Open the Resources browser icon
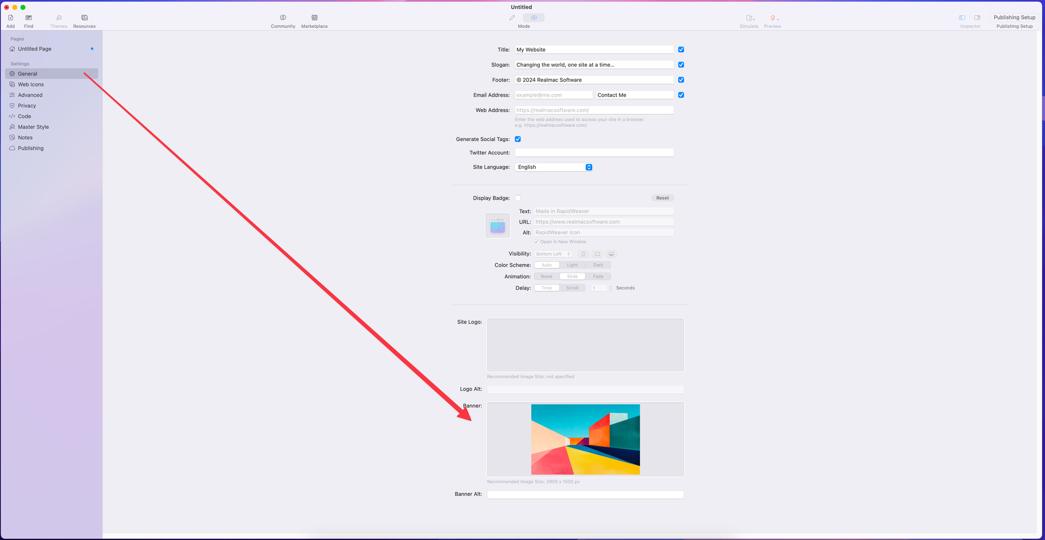This screenshot has width=1045, height=540. [x=84, y=18]
